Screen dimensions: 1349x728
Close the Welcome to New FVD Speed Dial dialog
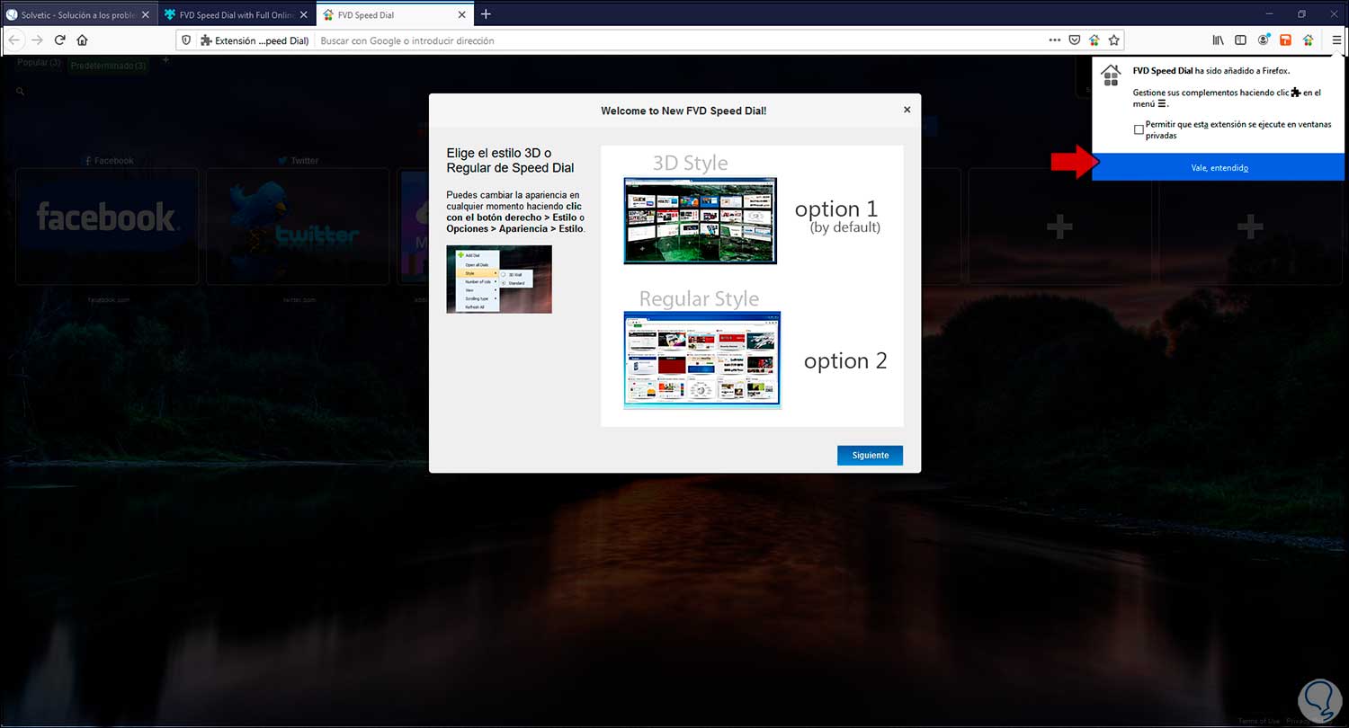(907, 110)
